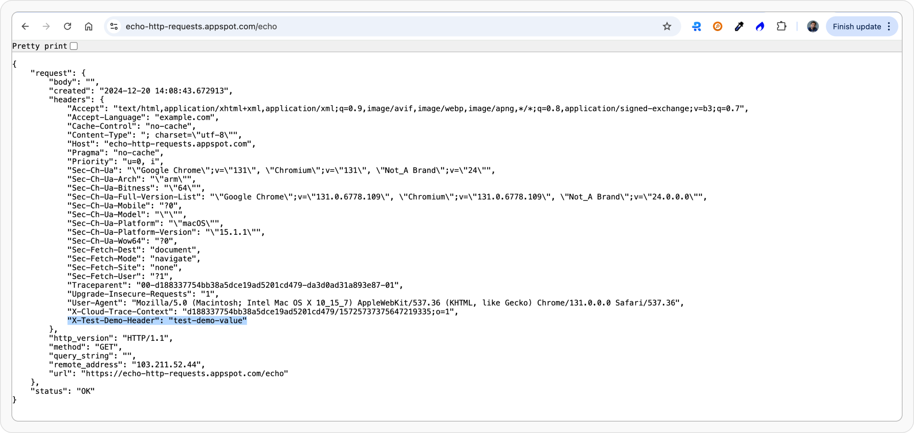Activate the eyedropper color picker extension
This screenshot has height=433, width=914.
tap(739, 26)
